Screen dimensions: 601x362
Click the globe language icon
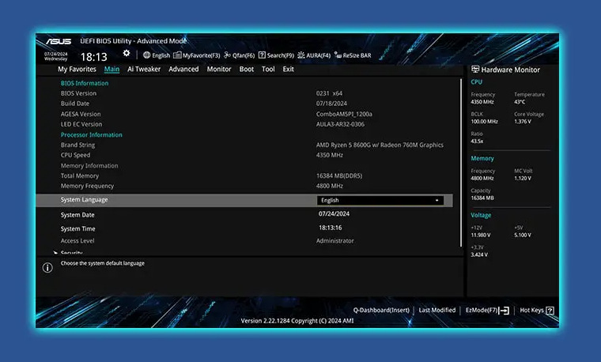(x=146, y=55)
